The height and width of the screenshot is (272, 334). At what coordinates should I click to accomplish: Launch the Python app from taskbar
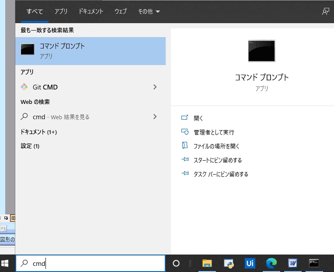[x=229, y=263]
